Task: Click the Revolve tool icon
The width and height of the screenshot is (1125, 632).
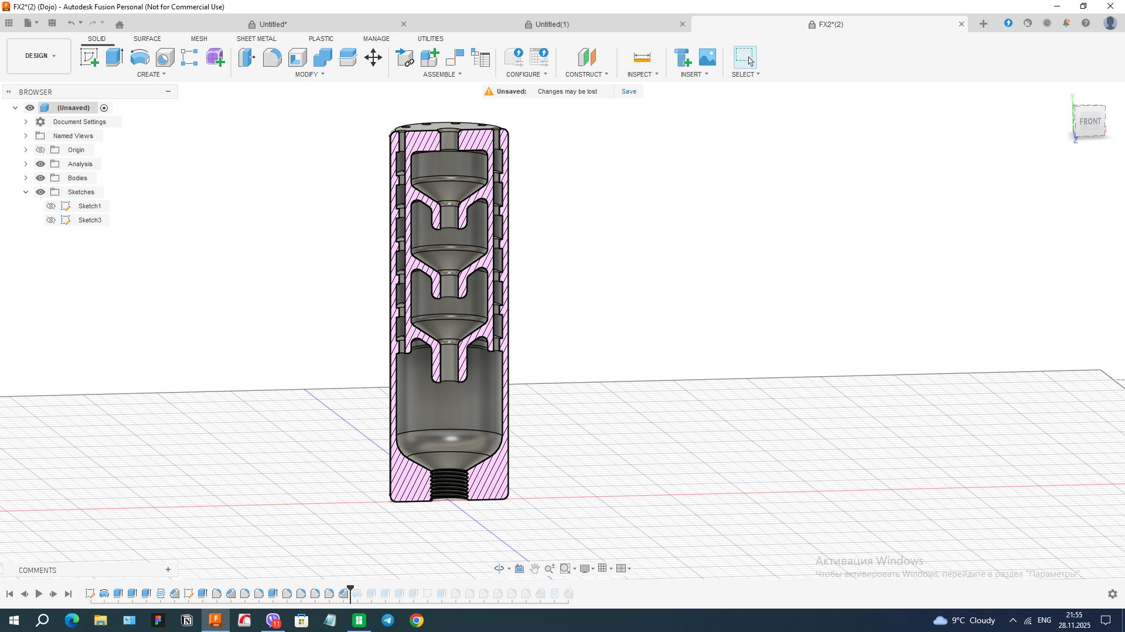Action: [x=139, y=57]
